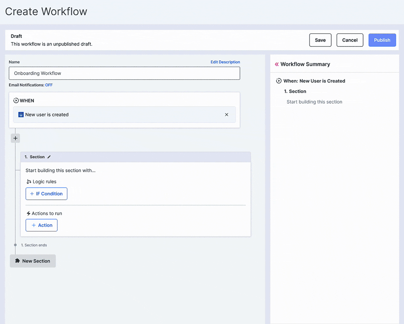Edit the Section name pencil icon
Image resolution: width=404 pixels, height=324 pixels.
coord(49,157)
